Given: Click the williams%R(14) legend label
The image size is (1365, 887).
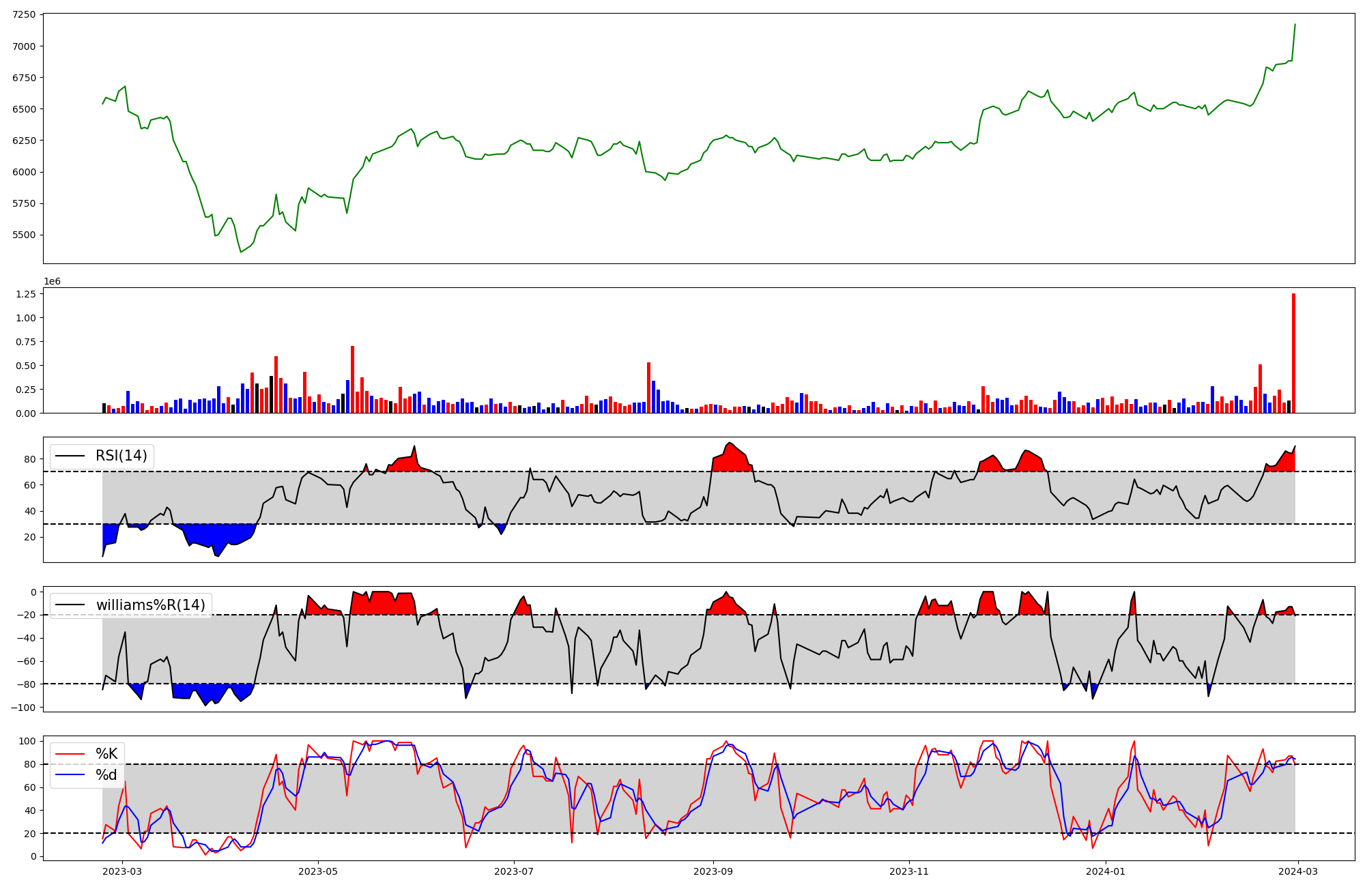Looking at the screenshot, I should (150, 605).
